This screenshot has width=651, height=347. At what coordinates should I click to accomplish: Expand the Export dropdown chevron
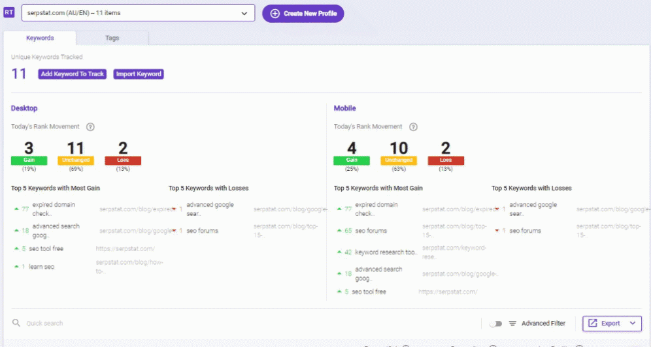pos(633,324)
